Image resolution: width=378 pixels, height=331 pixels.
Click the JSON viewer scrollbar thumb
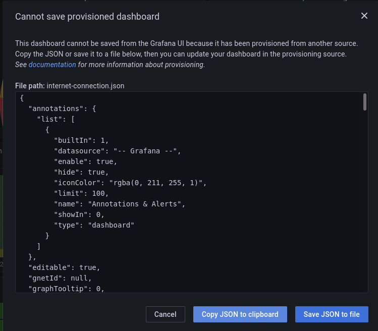point(365,102)
